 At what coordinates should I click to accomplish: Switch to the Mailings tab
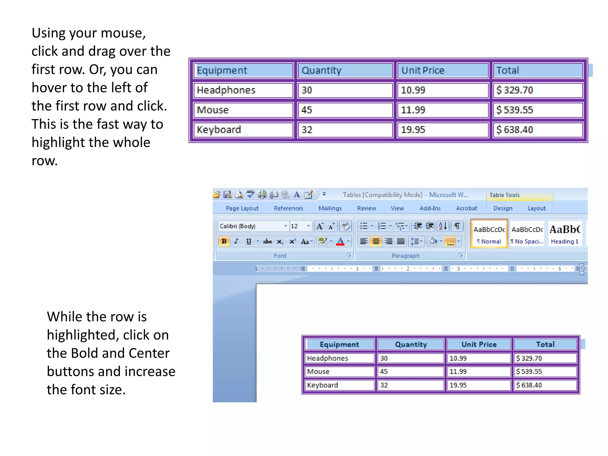[x=330, y=208]
